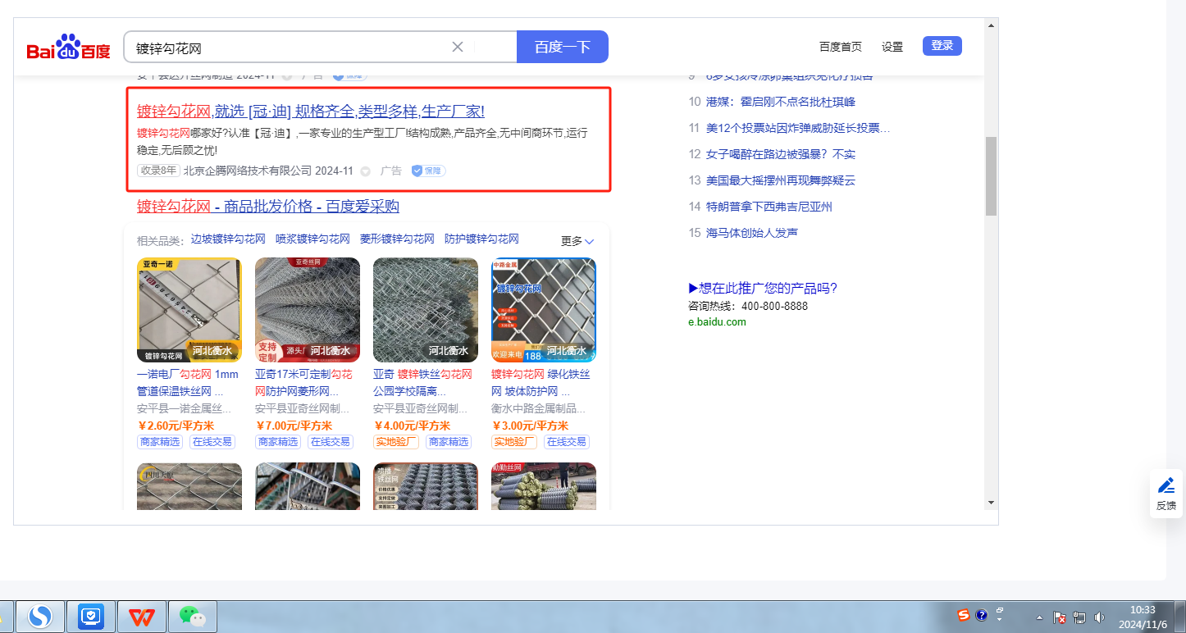
Task: Launch WPS Office from the taskbar
Action: [x=141, y=616]
